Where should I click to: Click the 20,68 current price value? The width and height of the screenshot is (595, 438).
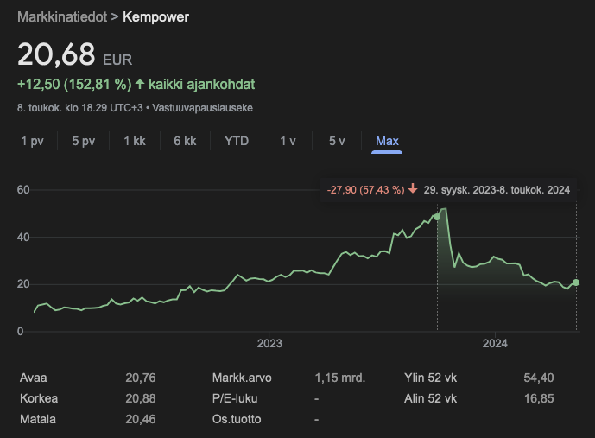tap(56, 54)
